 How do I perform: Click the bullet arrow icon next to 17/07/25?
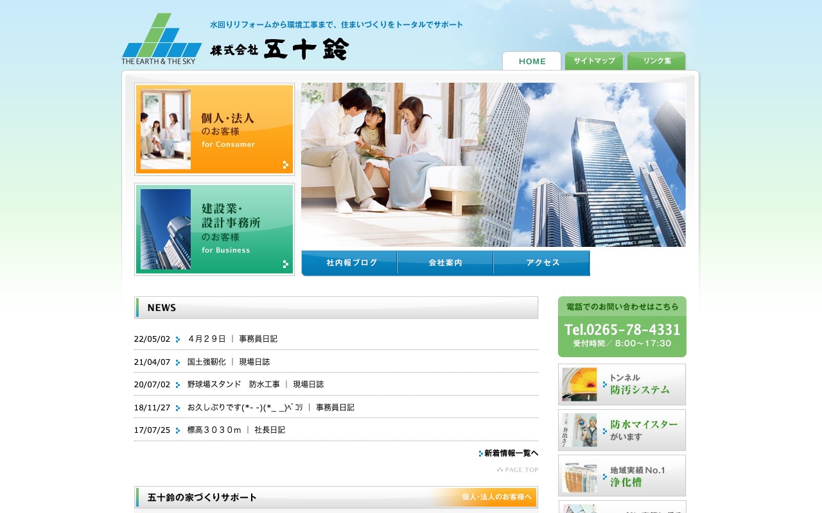[x=178, y=431]
